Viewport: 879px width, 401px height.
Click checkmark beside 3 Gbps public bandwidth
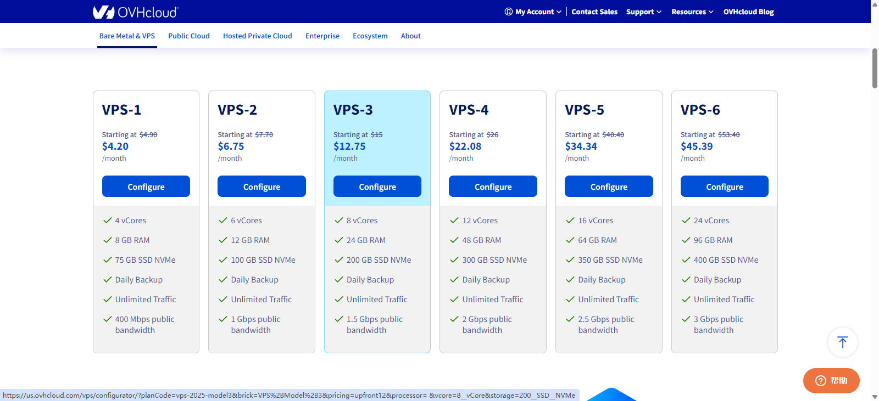[686, 319]
